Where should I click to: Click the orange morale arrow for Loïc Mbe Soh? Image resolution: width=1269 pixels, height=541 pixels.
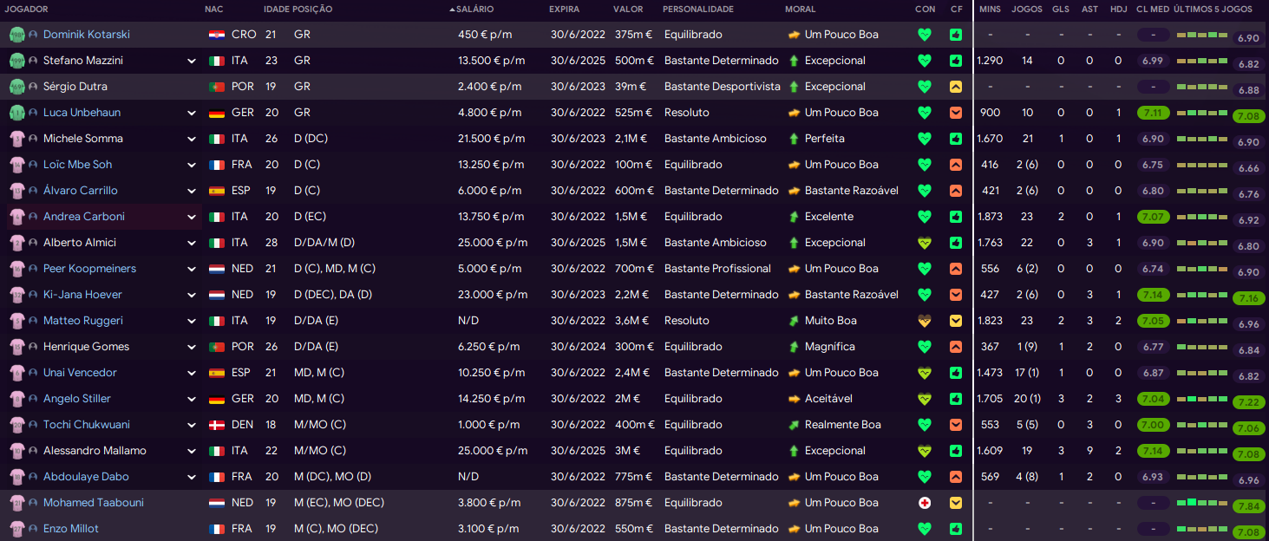794,165
